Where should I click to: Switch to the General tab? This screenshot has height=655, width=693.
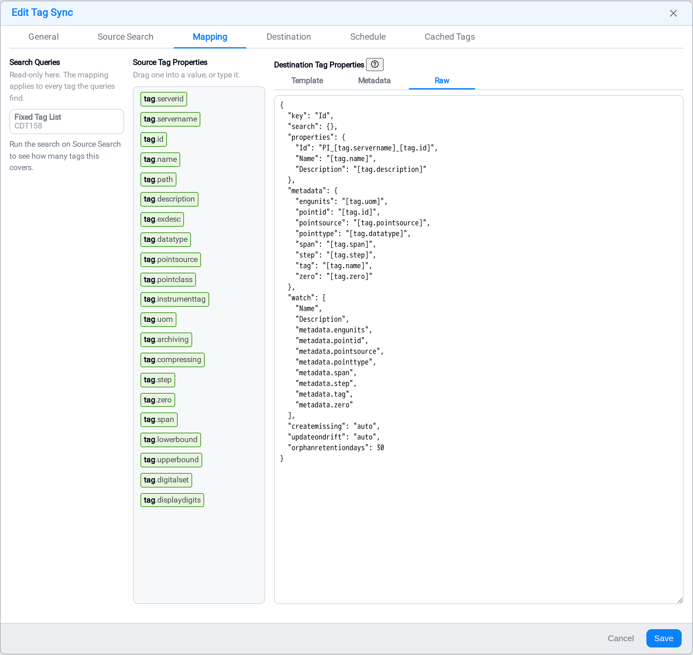pos(44,37)
